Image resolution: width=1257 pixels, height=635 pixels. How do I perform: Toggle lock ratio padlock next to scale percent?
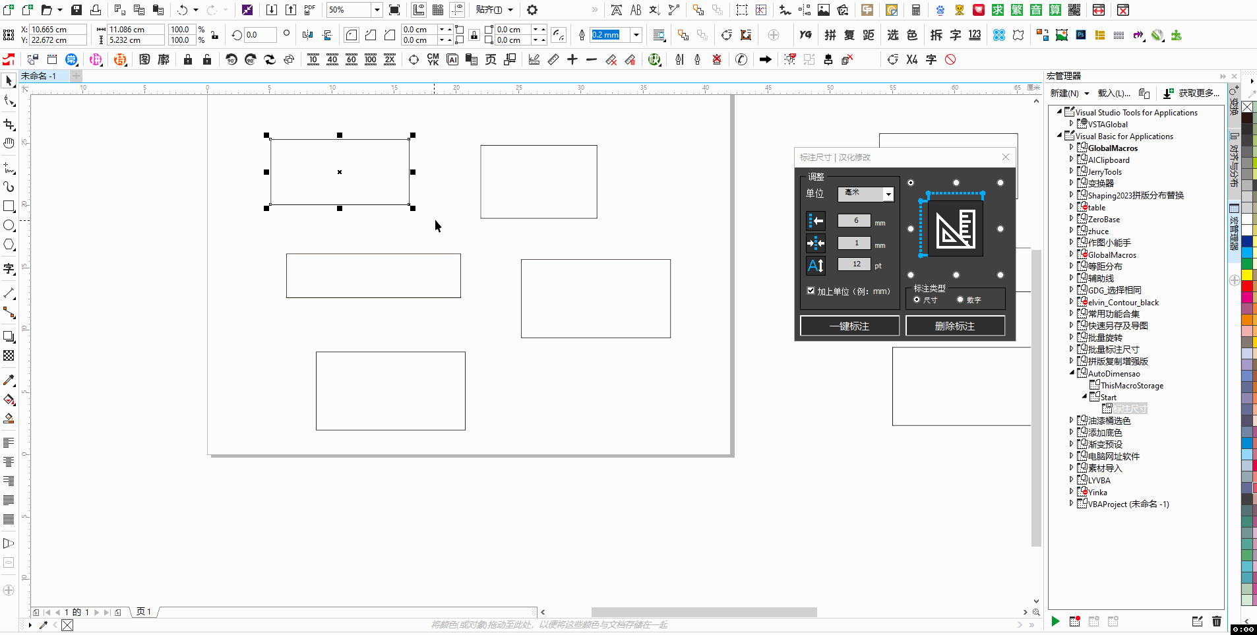pyautogui.click(x=214, y=35)
